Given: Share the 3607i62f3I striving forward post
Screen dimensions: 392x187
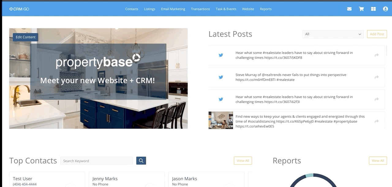Looking at the screenshot, I should [x=377, y=99].
